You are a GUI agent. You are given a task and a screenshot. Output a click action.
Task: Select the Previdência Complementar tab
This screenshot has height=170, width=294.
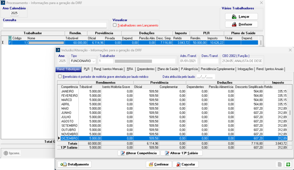218,69
